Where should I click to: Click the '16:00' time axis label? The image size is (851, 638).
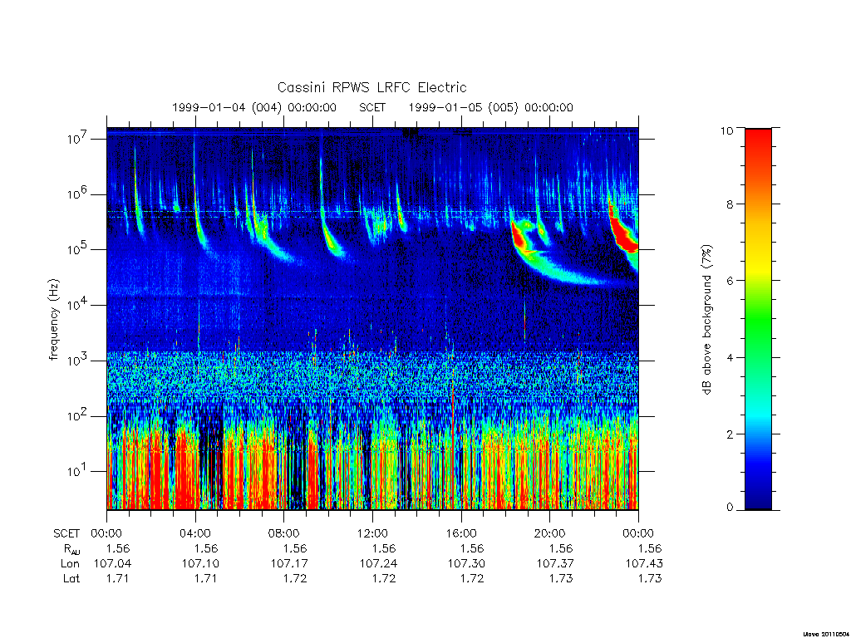(461, 533)
